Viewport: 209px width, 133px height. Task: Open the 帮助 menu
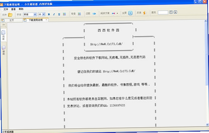tap(21, 9)
